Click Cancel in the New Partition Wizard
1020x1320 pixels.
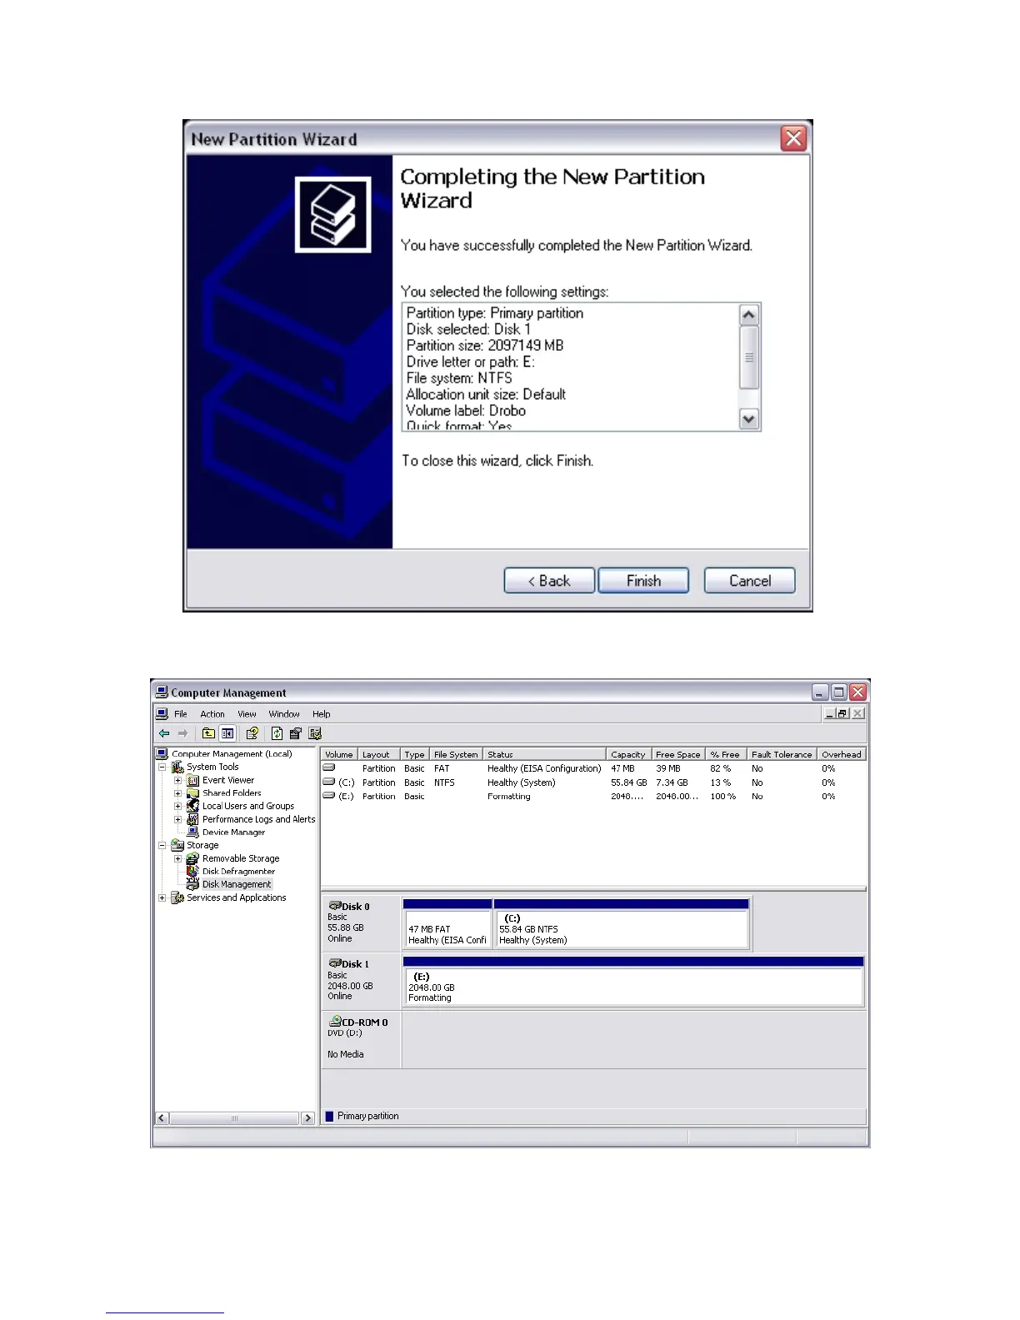click(750, 581)
